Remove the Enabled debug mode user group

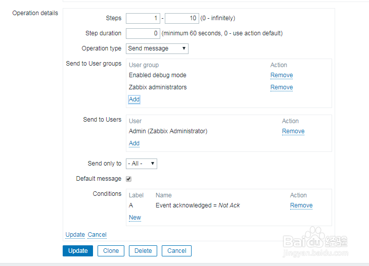point(282,75)
